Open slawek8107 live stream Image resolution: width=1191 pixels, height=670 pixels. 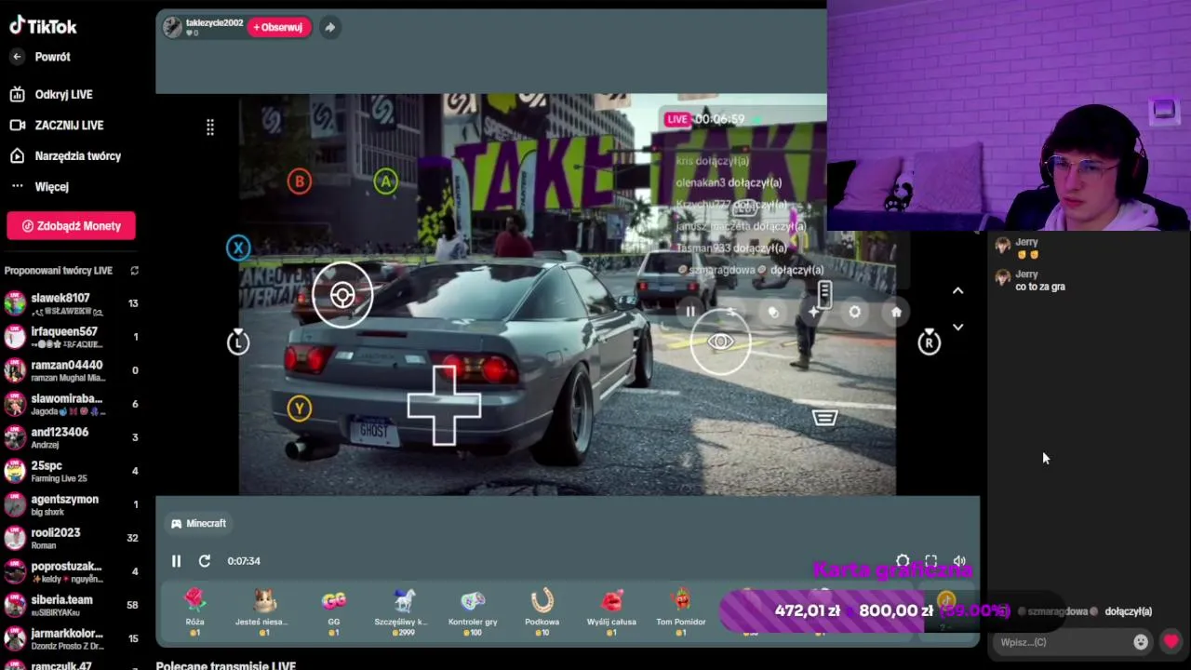[71, 304]
